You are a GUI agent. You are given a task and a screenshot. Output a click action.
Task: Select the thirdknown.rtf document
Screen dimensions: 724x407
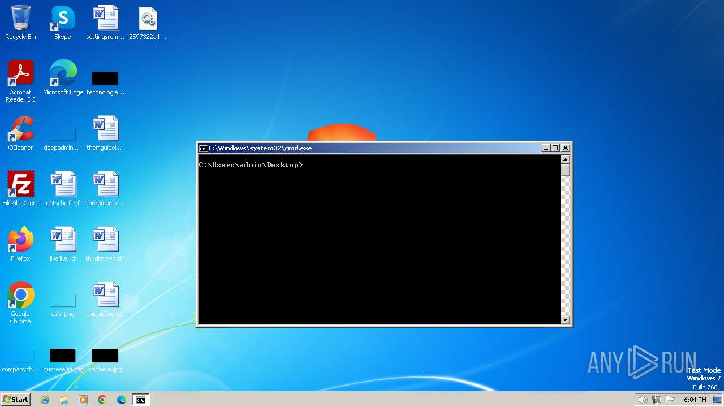pyautogui.click(x=105, y=244)
